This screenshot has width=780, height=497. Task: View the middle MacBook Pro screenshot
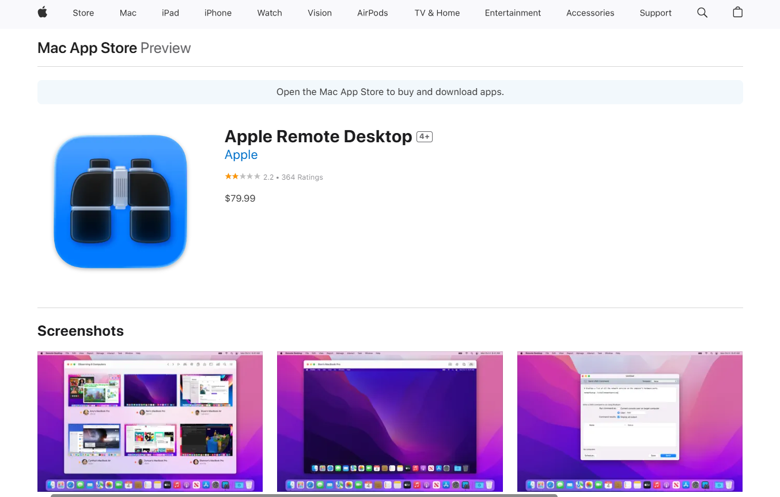(390, 421)
